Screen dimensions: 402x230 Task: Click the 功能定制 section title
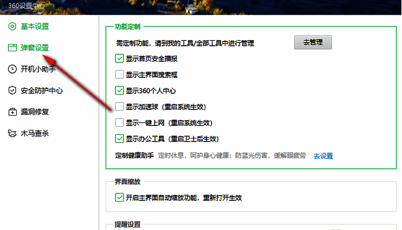[127, 27]
